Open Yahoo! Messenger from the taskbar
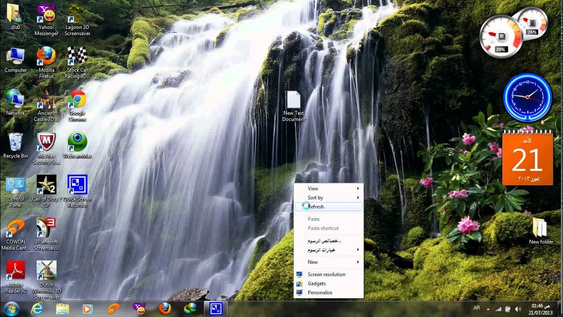Viewport: 563px width, 317px height. 139,309
